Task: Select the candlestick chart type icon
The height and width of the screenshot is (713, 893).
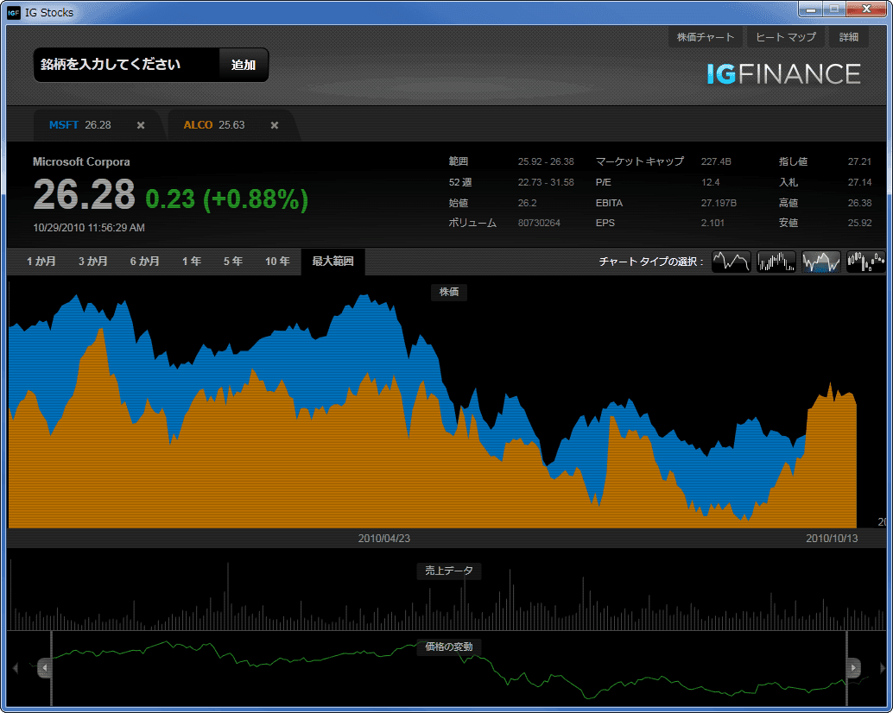Action: pos(866,262)
